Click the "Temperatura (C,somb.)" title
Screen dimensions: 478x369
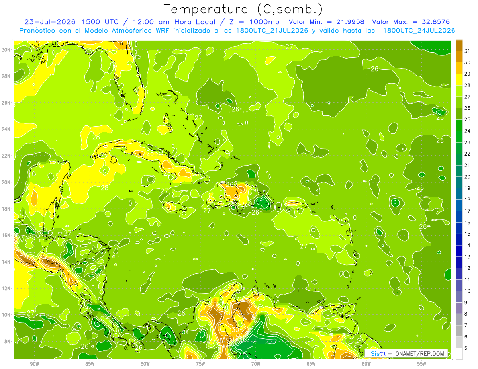point(243,9)
